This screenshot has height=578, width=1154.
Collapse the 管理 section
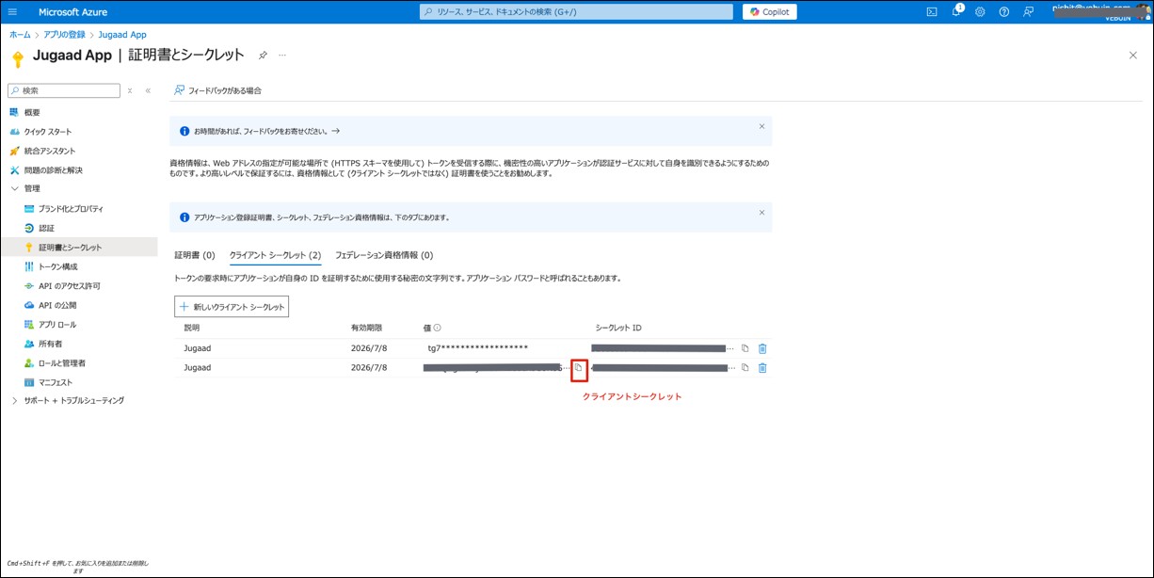(x=14, y=189)
